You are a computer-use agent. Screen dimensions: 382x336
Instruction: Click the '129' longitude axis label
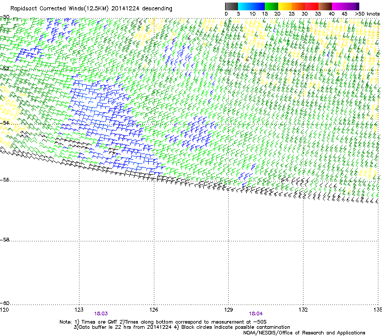tap(229, 310)
